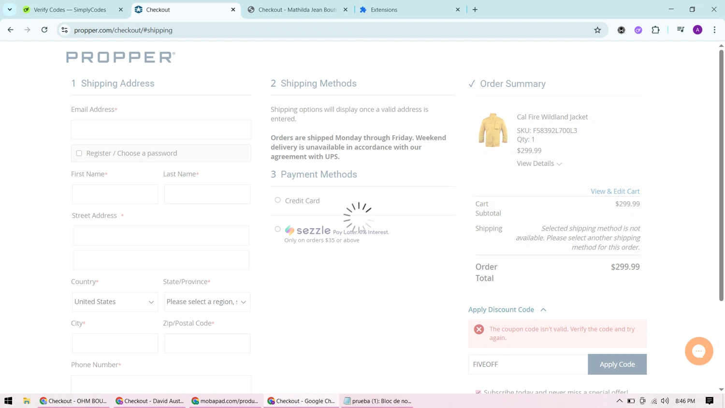View site information icon in address bar
725x408 pixels.
64,30
